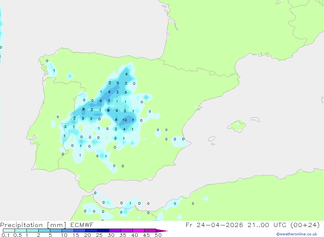Click the "Precipitation" title word
Viewport: 324px width, 237px height.
tap(21, 225)
